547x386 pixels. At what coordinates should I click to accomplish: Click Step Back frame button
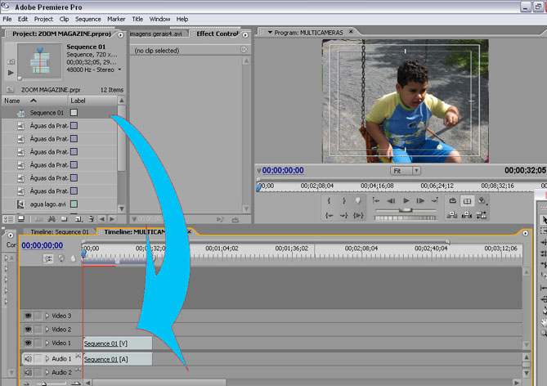(x=391, y=200)
